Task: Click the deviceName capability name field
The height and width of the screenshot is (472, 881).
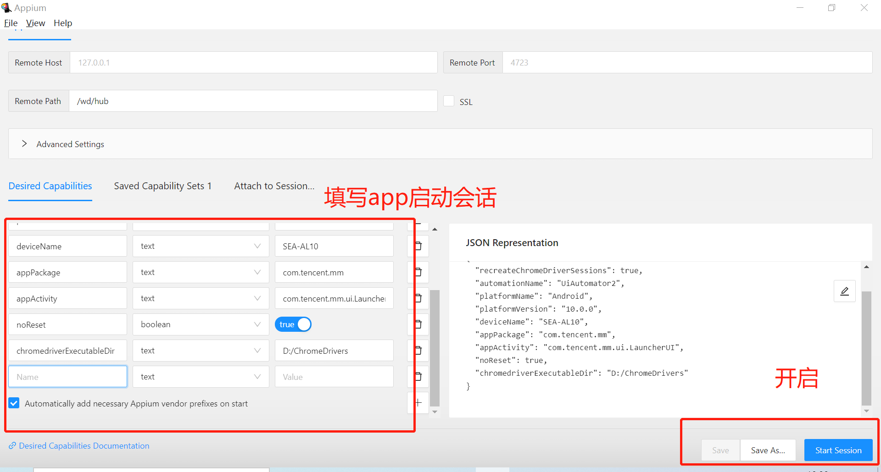Action: [67, 246]
